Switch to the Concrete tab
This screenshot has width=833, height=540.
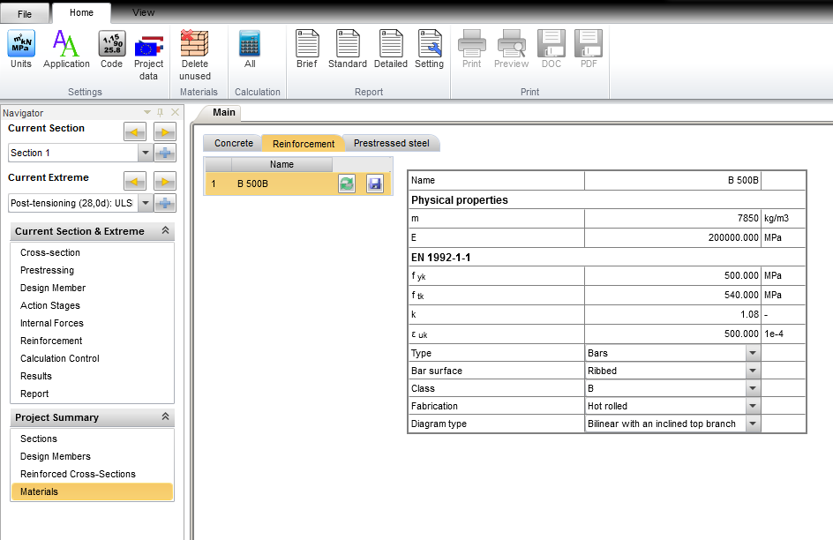(233, 143)
